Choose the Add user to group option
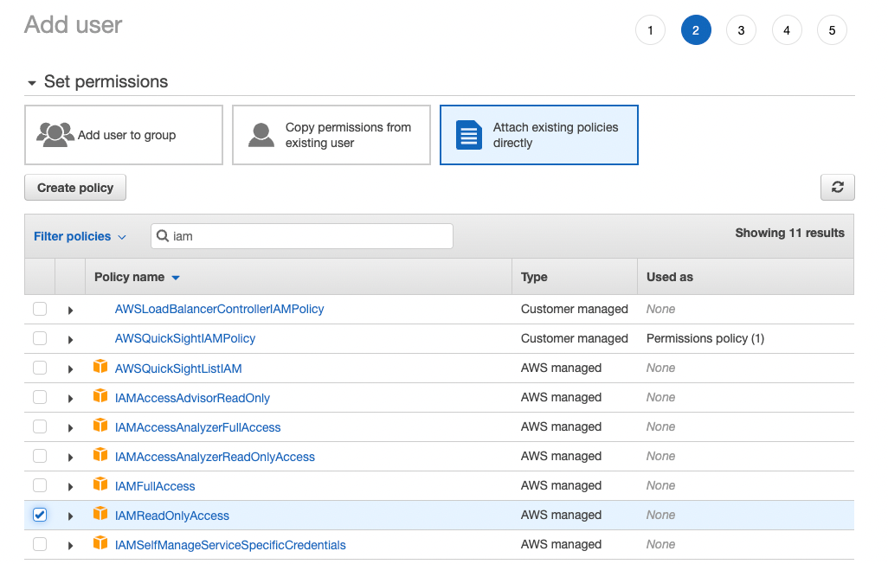 [x=124, y=135]
